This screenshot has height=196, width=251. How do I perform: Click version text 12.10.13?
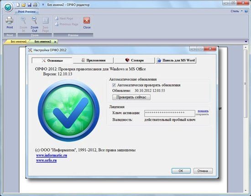pyautogui.click(x=65, y=74)
